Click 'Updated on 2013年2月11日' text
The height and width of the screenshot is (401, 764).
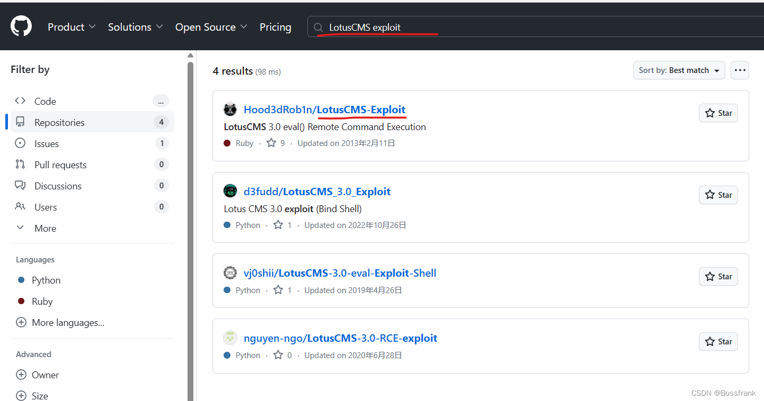pos(347,143)
